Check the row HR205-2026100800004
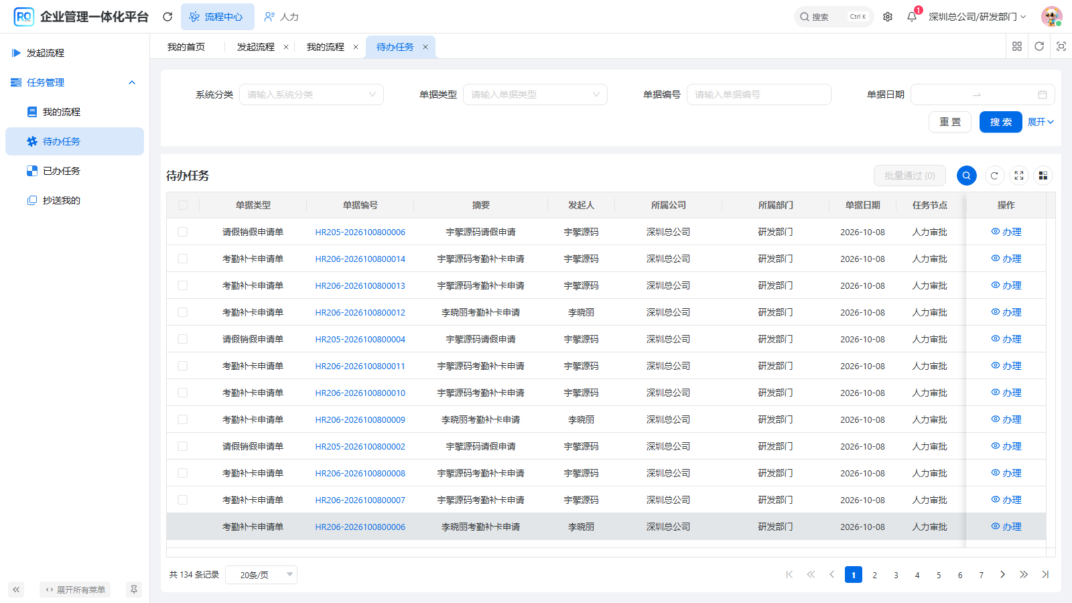 tap(182, 339)
